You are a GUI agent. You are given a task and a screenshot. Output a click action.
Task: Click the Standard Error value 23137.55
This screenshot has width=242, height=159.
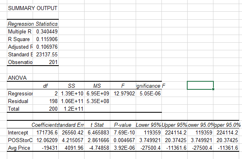47,54
